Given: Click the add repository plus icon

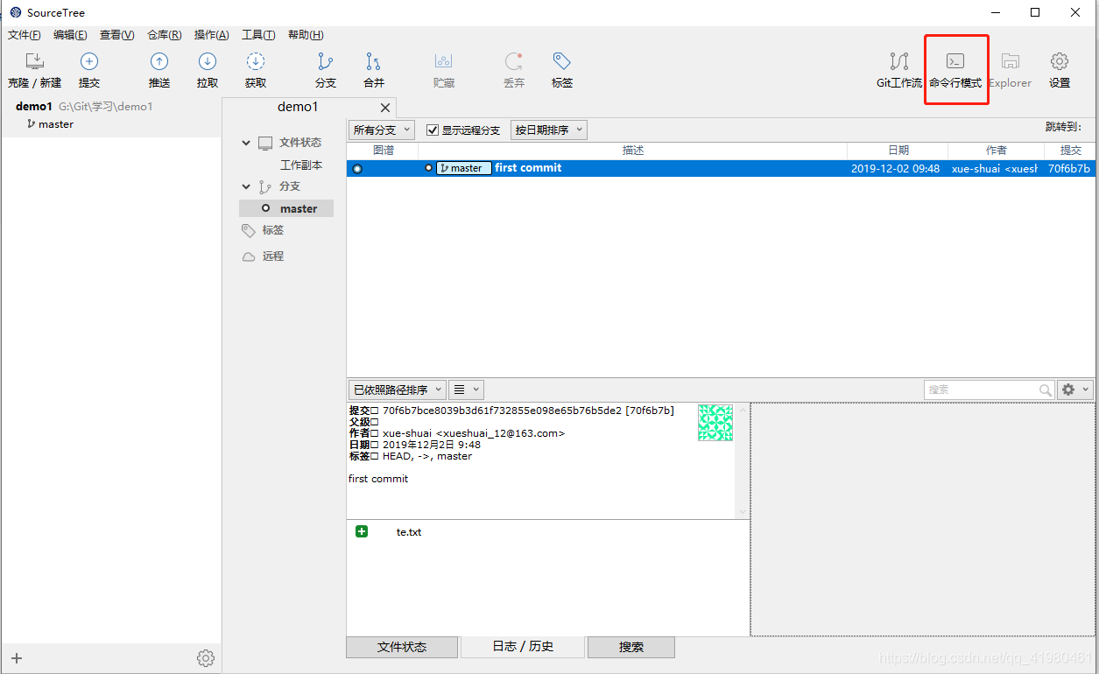Looking at the screenshot, I should [x=17, y=658].
